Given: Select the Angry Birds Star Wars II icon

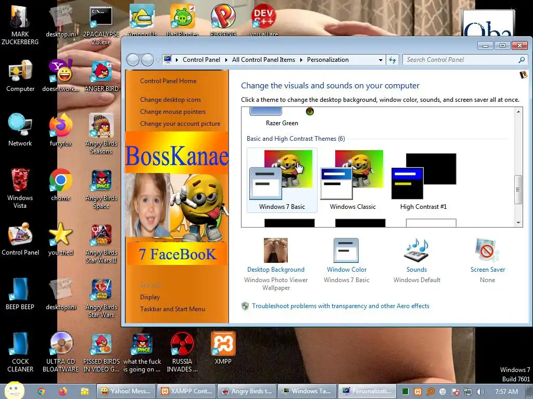Looking at the screenshot, I should click(x=101, y=243).
